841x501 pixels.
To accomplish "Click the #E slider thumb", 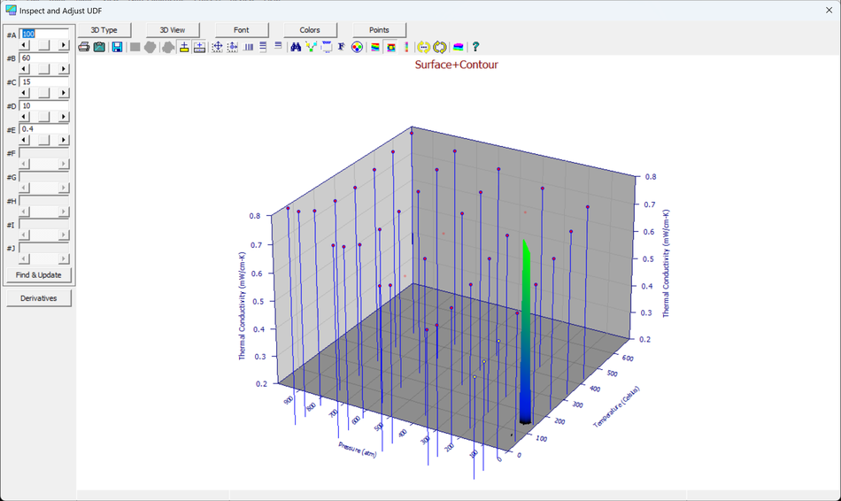I will click(44, 140).
